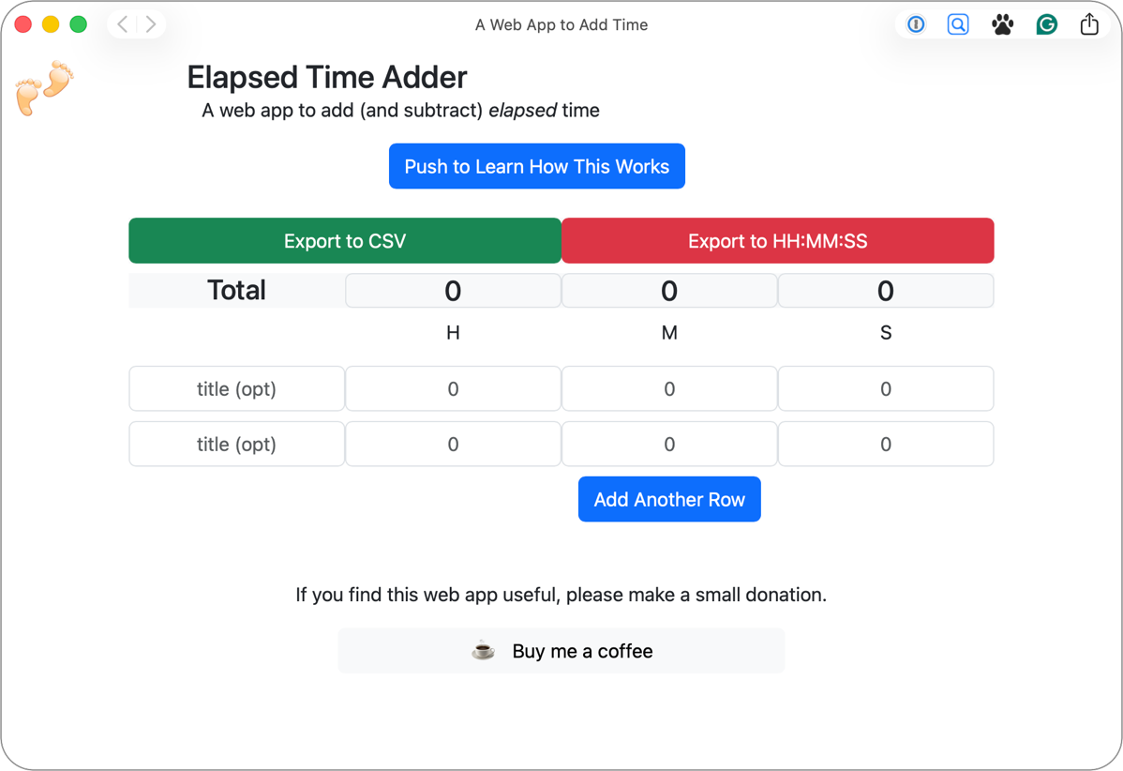Click the second row's title field

236,444
